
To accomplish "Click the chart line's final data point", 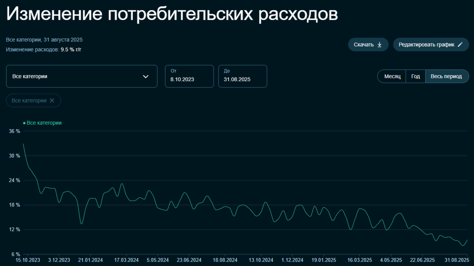I will (x=468, y=240).
